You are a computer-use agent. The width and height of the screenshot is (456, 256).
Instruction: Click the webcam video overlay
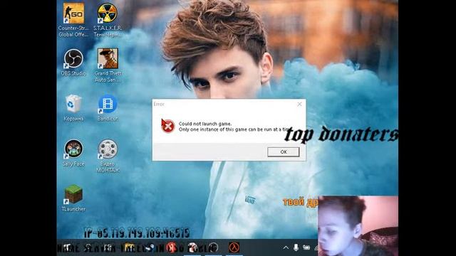click(358, 226)
